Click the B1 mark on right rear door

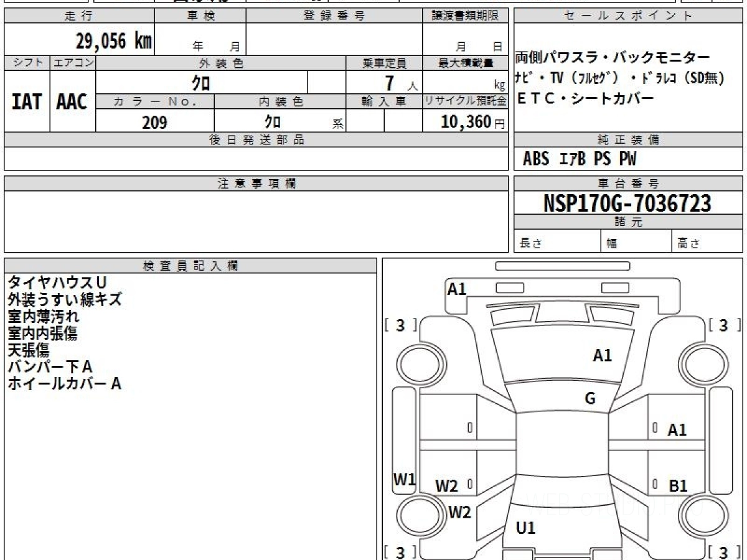[678, 486]
